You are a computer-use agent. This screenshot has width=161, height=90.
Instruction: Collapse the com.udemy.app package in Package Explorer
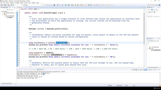click(5, 16)
